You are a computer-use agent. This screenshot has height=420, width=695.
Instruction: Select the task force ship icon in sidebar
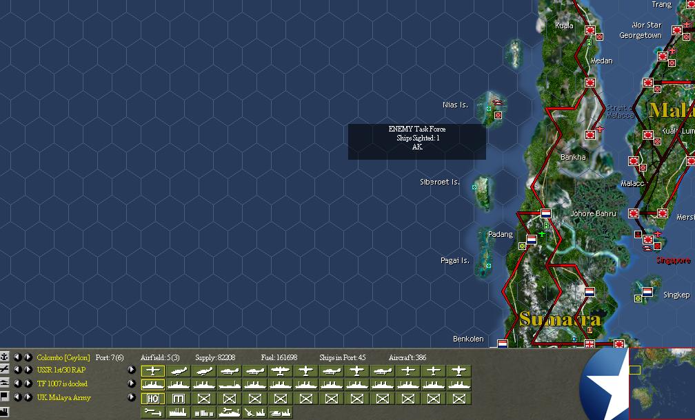[x=6, y=384]
